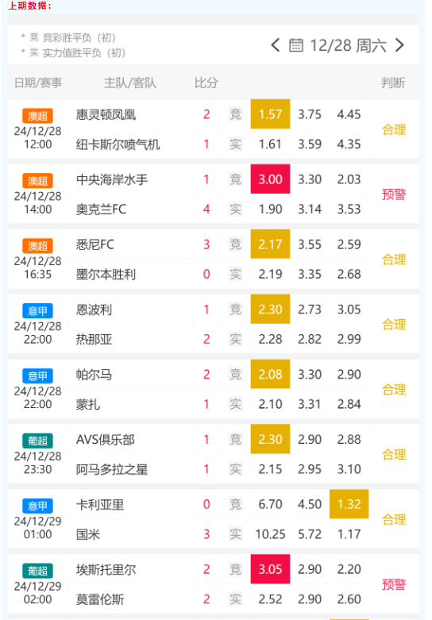432x620 pixels.
Task: Click 葡超 badge for AVS俱乐部 match
Action: (x=37, y=441)
